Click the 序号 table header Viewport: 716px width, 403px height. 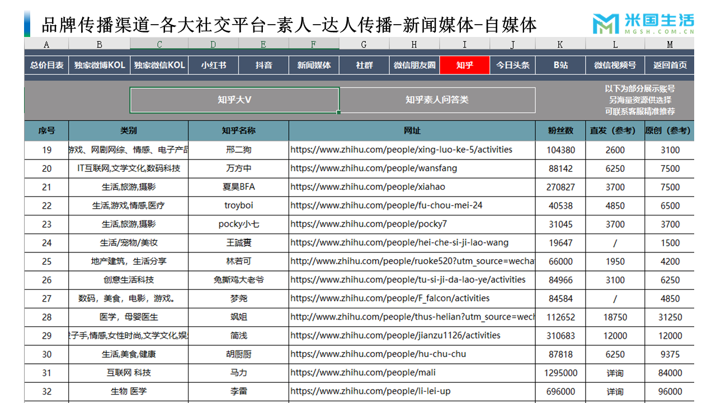(x=46, y=130)
